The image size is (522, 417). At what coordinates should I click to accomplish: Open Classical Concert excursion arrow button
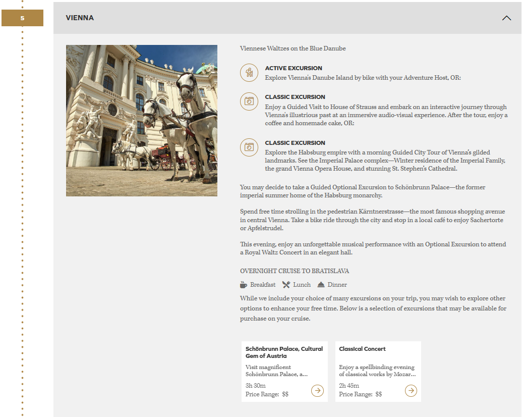411,391
